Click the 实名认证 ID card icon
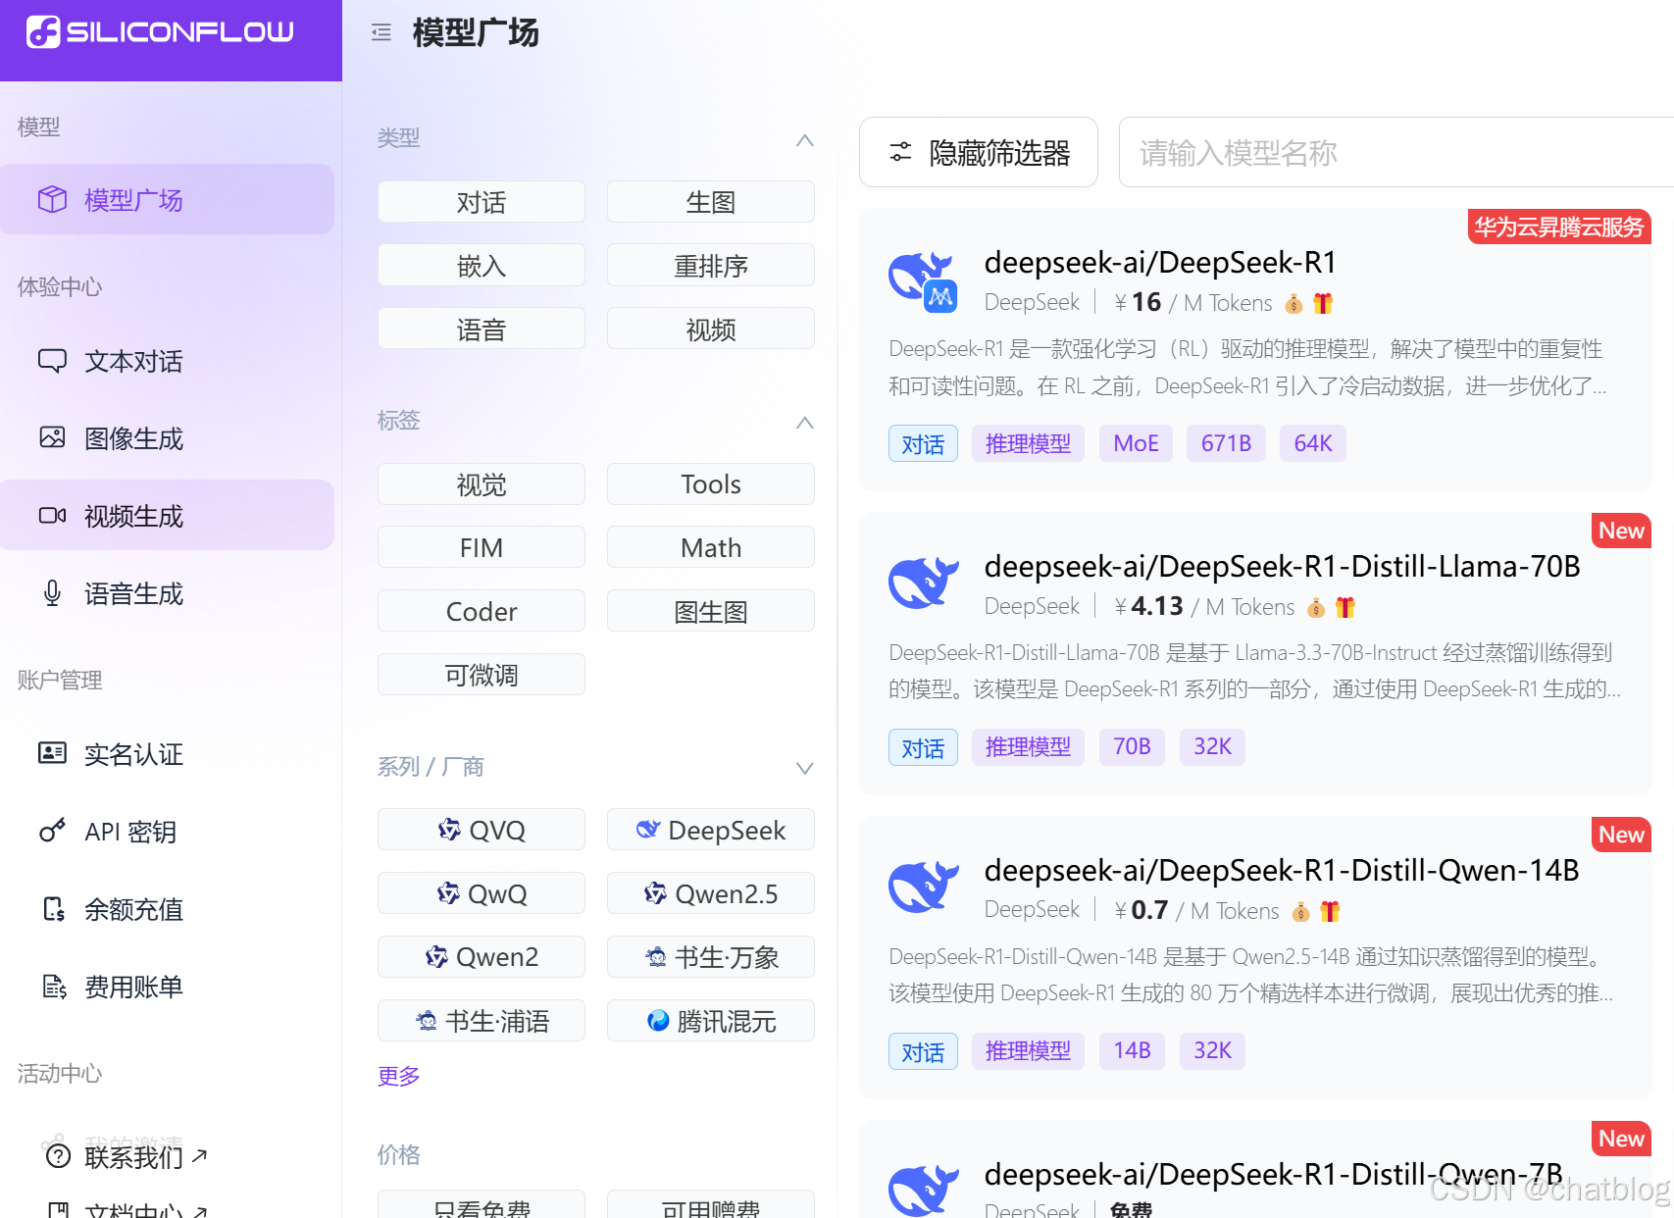This screenshot has height=1218, width=1674. pyautogui.click(x=52, y=752)
